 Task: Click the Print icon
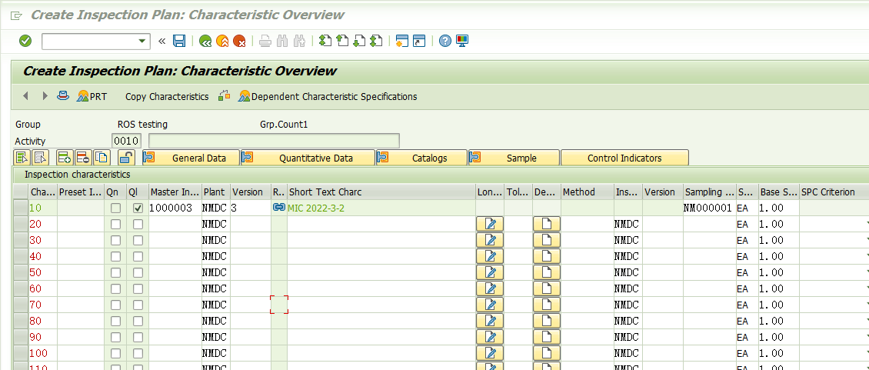click(265, 41)
